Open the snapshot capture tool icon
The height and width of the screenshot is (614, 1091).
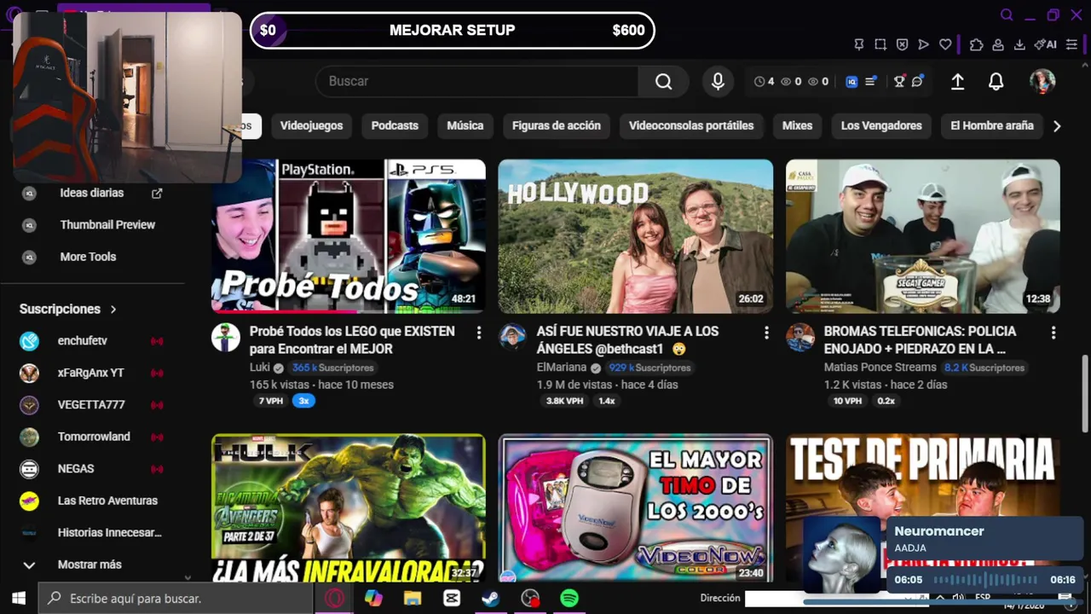click(x=880, y=44)
